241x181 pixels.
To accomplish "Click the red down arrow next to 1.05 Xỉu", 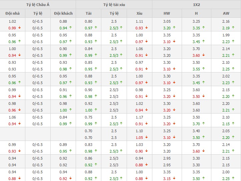I will point(146,138).
